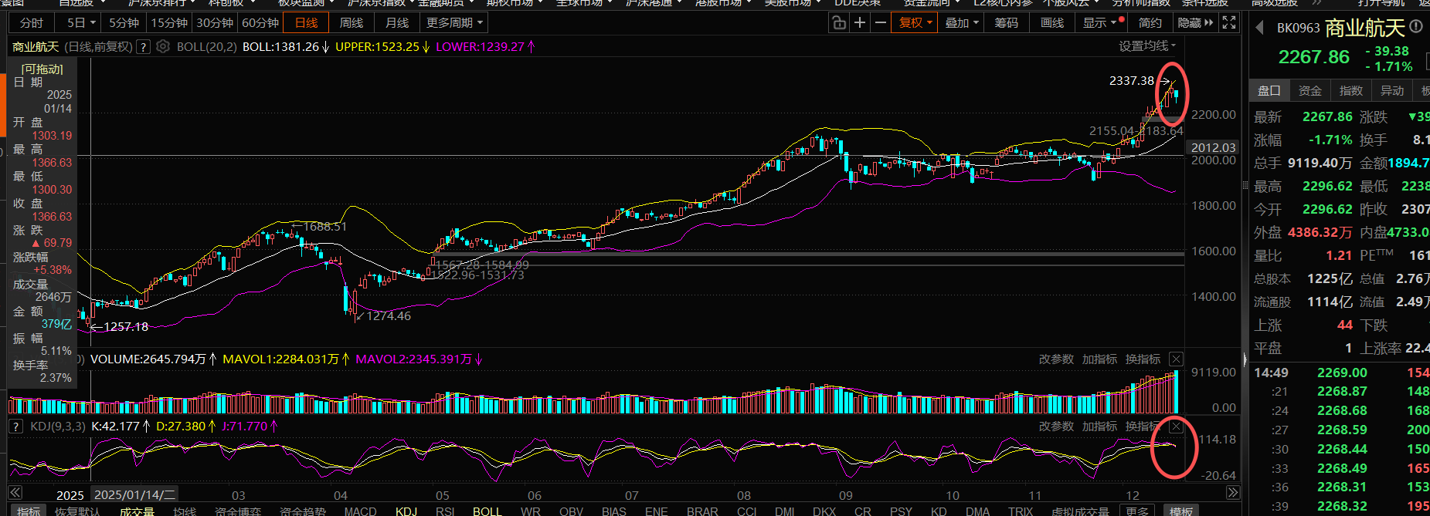The image size is (1430, 516).
Task: Toggle 隐藏 to hide the side panel
Action: point(1194,23)
